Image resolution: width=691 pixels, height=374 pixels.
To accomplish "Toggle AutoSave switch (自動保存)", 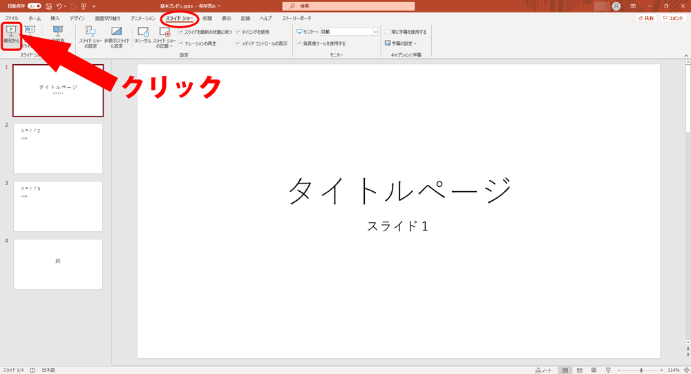I will pos(34,6).
